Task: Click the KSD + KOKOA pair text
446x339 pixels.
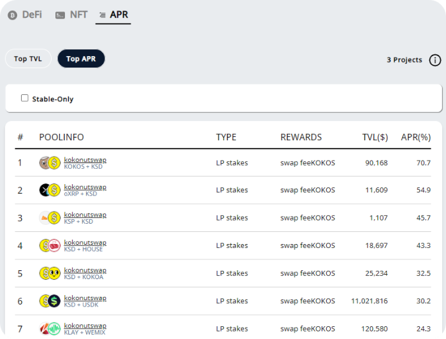Action: pyautogui.click(x=83, y=277)
